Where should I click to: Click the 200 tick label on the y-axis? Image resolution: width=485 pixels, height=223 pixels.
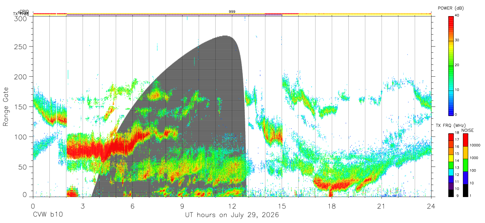(21, 76)
